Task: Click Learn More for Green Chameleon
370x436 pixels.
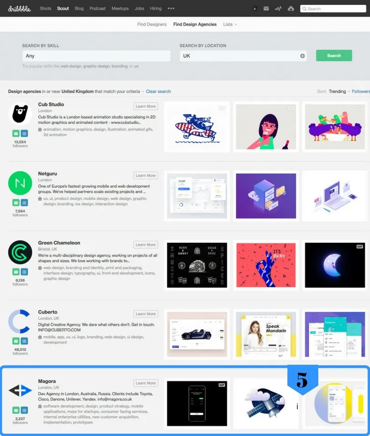Action: point(145,245)
